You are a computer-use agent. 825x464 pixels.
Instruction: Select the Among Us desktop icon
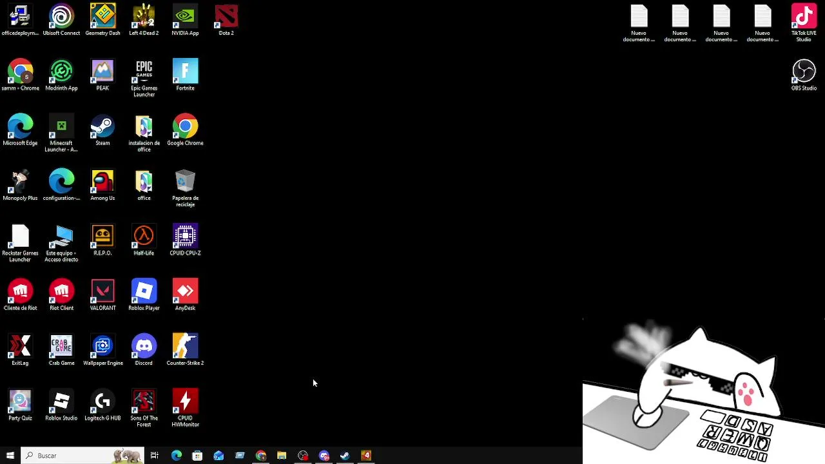pos(102,186)
